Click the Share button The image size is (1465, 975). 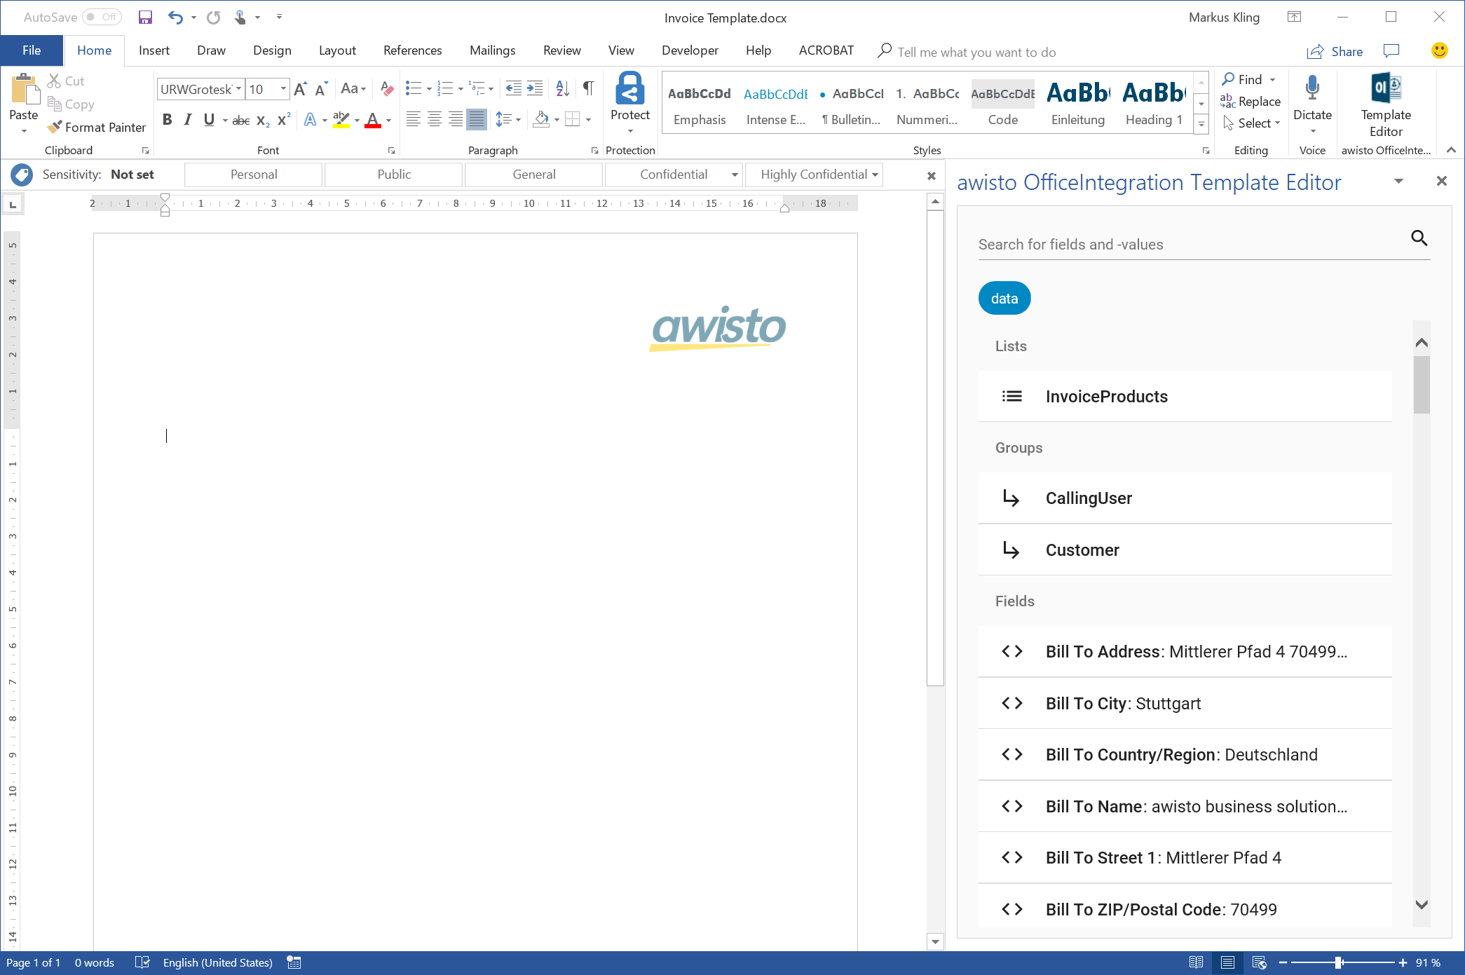(x=1335, y=51)
